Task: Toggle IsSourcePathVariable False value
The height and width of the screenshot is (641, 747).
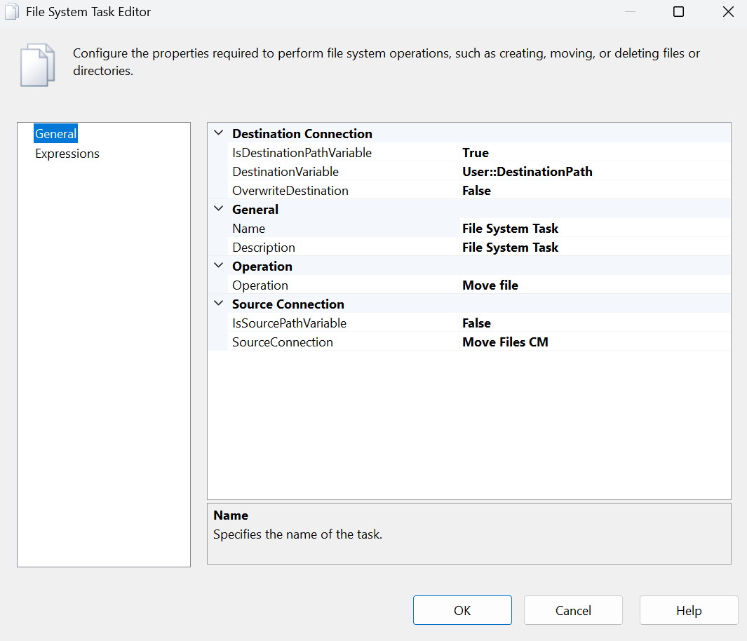Action: pos(595,323)
